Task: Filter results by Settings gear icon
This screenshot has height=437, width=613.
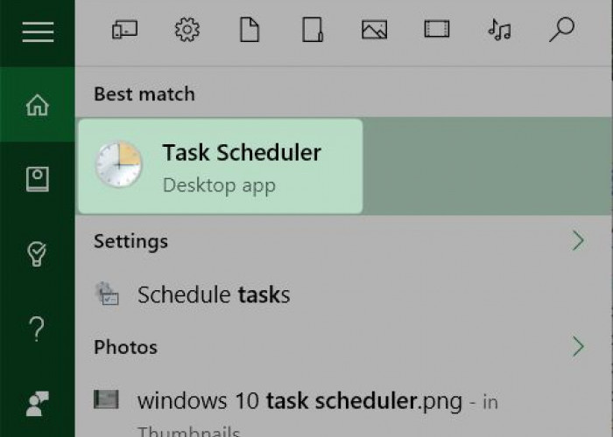Action: point(187,31)
